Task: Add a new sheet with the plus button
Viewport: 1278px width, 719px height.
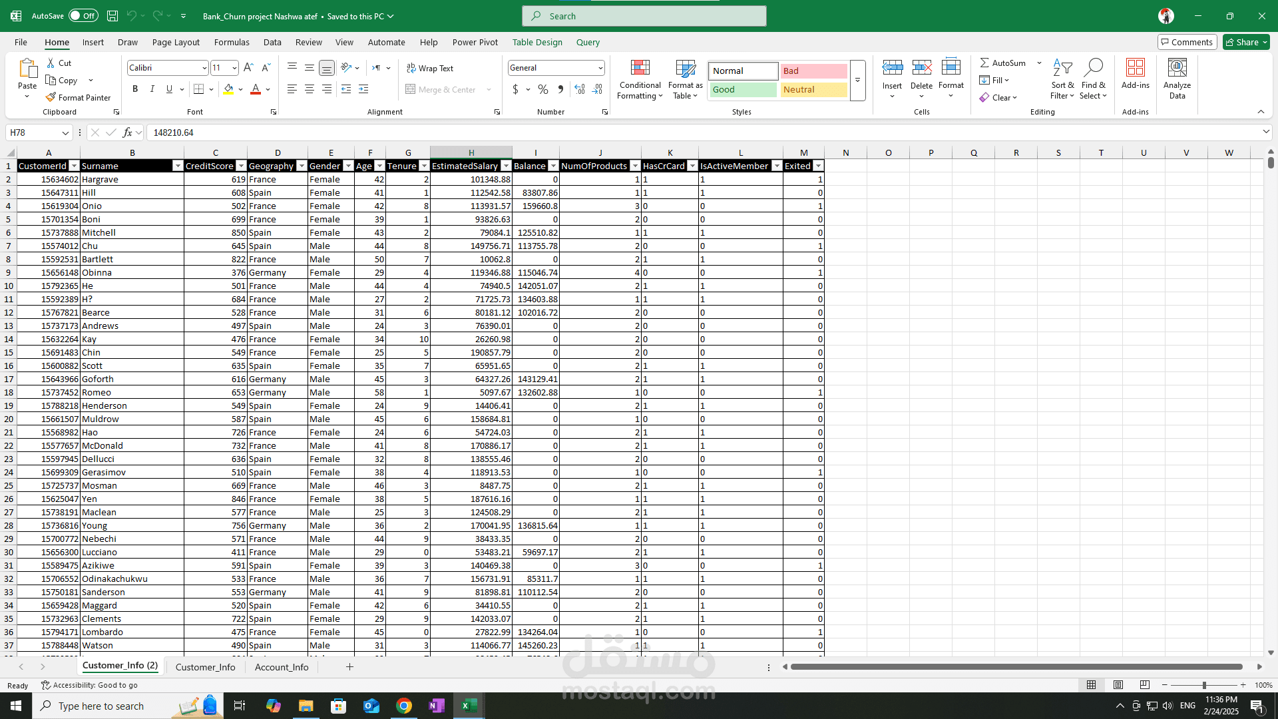Action: point(349,667)
